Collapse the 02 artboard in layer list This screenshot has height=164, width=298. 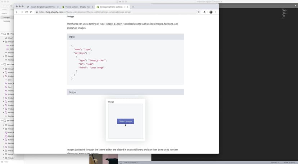1,65
